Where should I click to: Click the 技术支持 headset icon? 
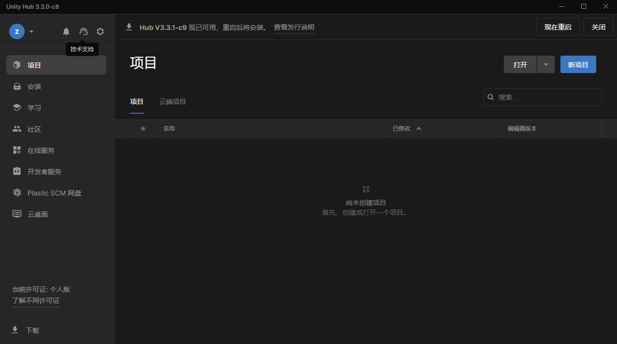84,31
